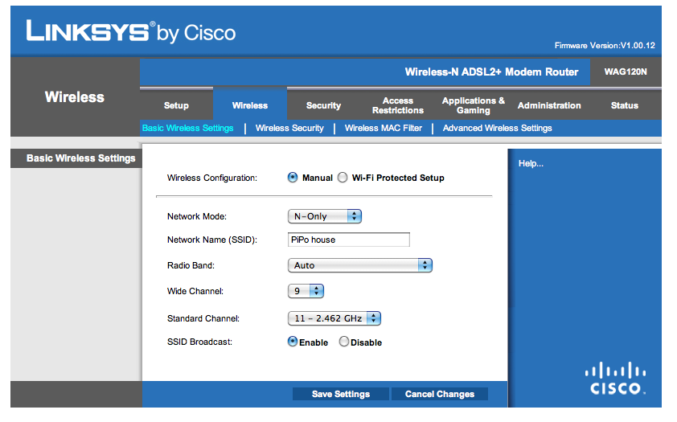Click the Wide Channel: label
Image resolution: width=677 pixels, height=422 pixels.
click(x=195, y=291)
